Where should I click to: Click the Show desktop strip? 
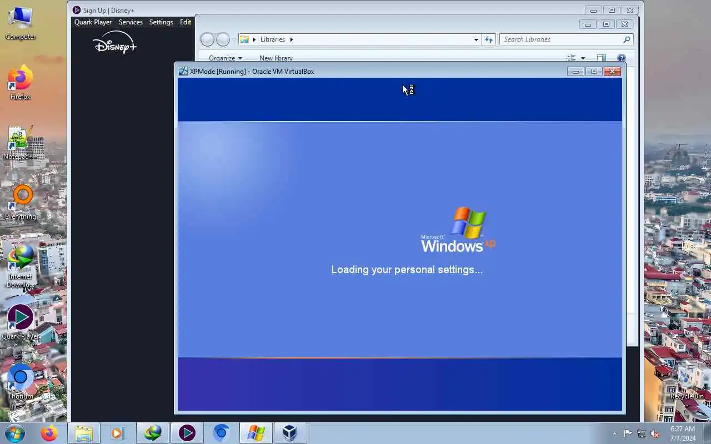click(707, 433)
